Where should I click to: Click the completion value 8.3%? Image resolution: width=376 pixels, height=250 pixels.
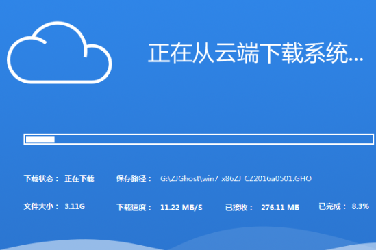click(x=360, y=206)
